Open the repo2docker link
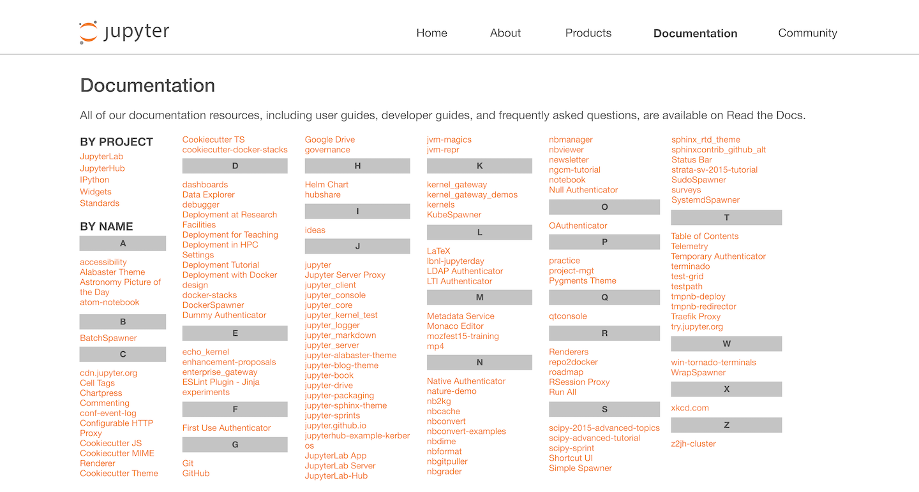 [x=573, y=362]
